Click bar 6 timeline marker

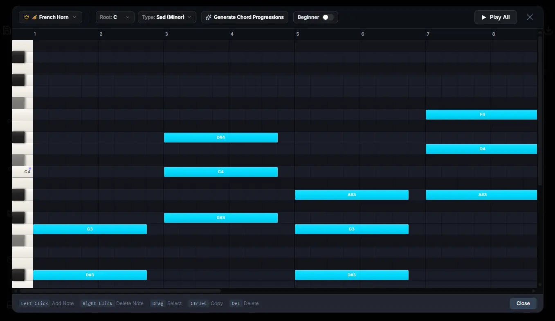pos(363,34)
